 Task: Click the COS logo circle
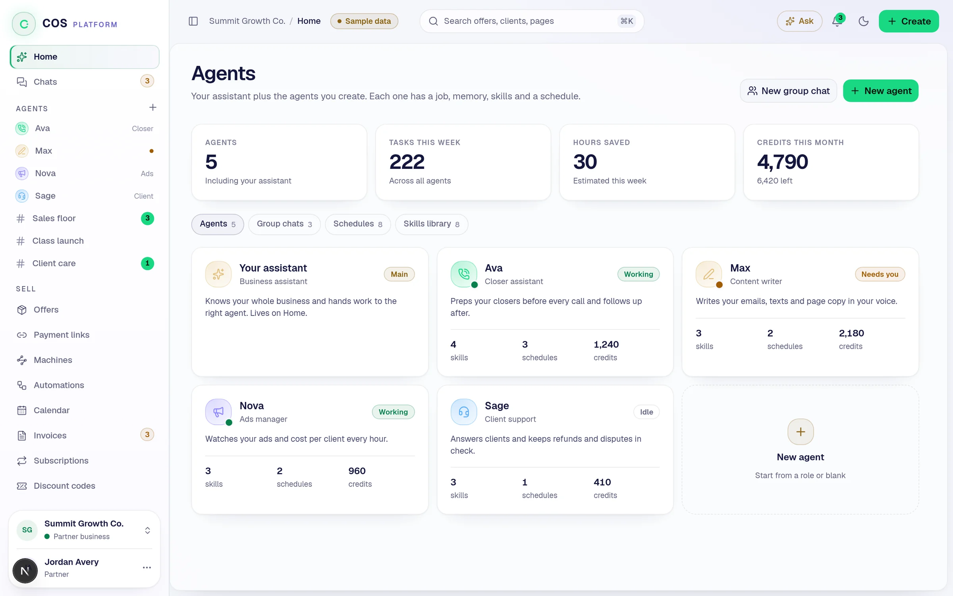[x=24, y=24]
